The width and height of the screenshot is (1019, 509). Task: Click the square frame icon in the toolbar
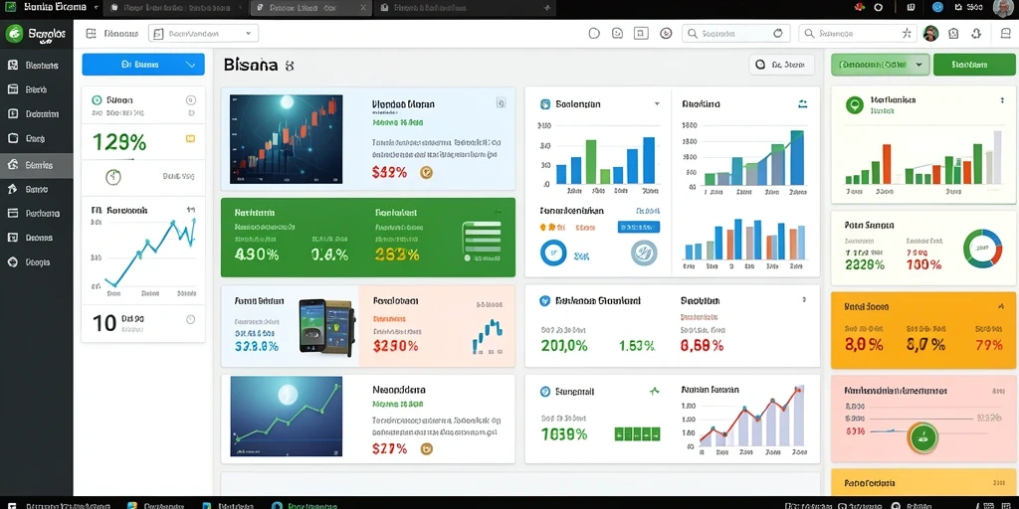[641, 34]
